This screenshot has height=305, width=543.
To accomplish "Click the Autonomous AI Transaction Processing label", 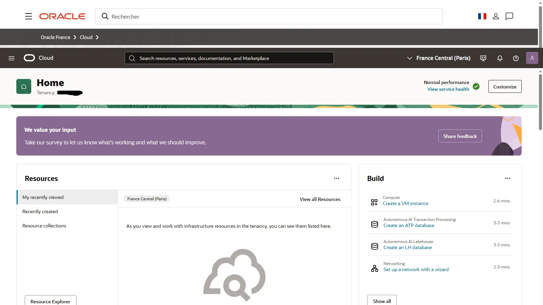I will click(419, 220).
